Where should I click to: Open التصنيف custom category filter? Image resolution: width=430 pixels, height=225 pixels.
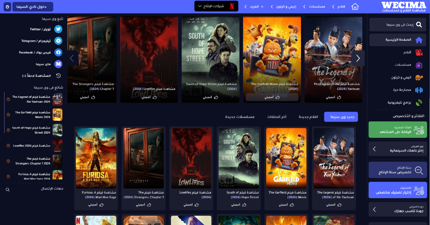(x=398, y=190)
